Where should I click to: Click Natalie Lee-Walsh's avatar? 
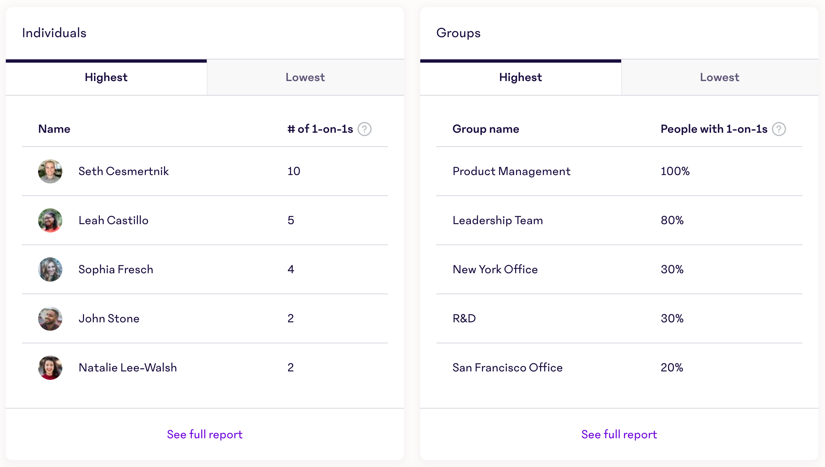pyautogui.click(x=50, y=368)
